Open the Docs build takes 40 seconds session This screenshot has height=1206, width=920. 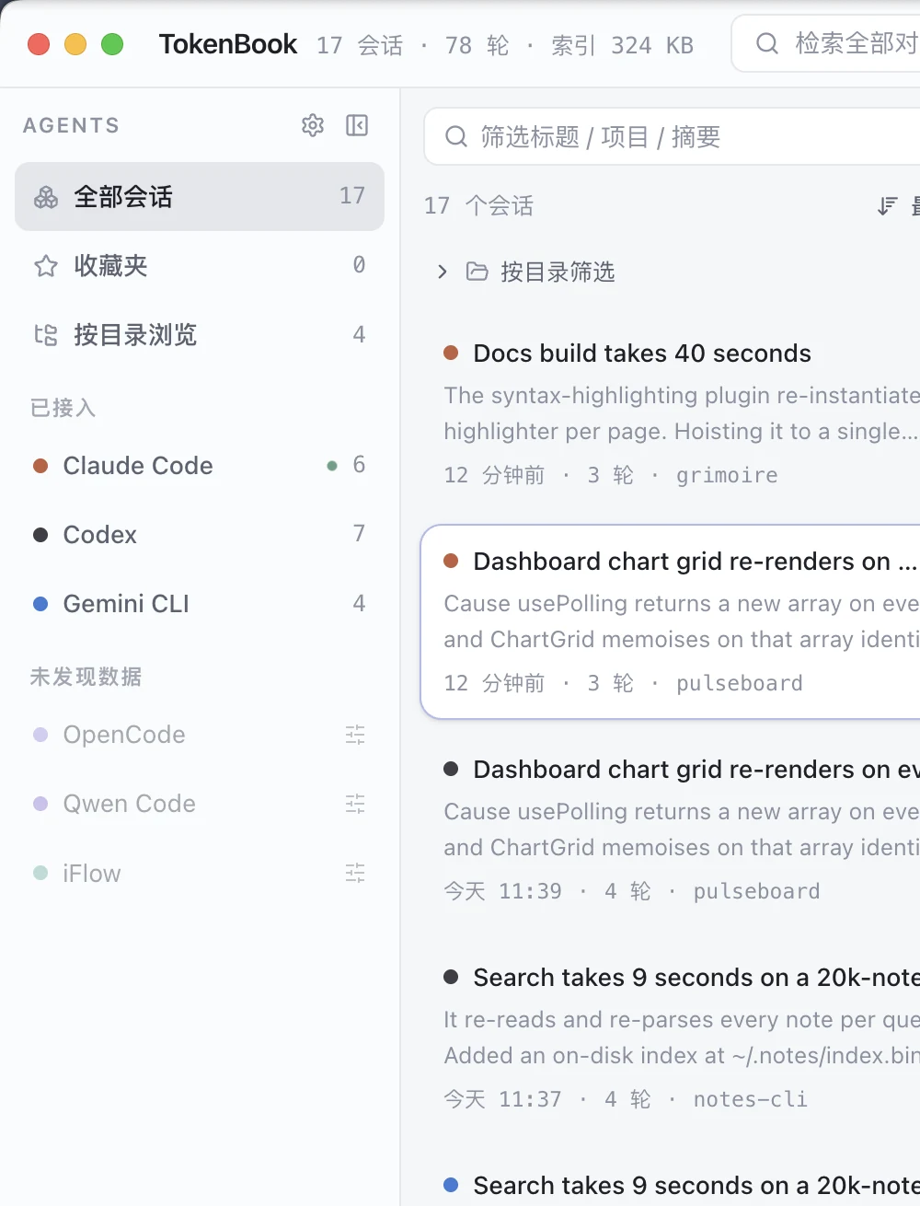coord(671,413)
